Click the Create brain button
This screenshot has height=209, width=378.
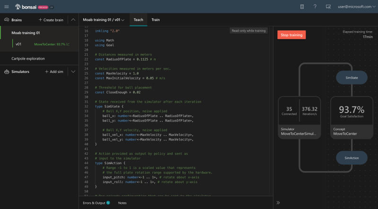[51, 20]
